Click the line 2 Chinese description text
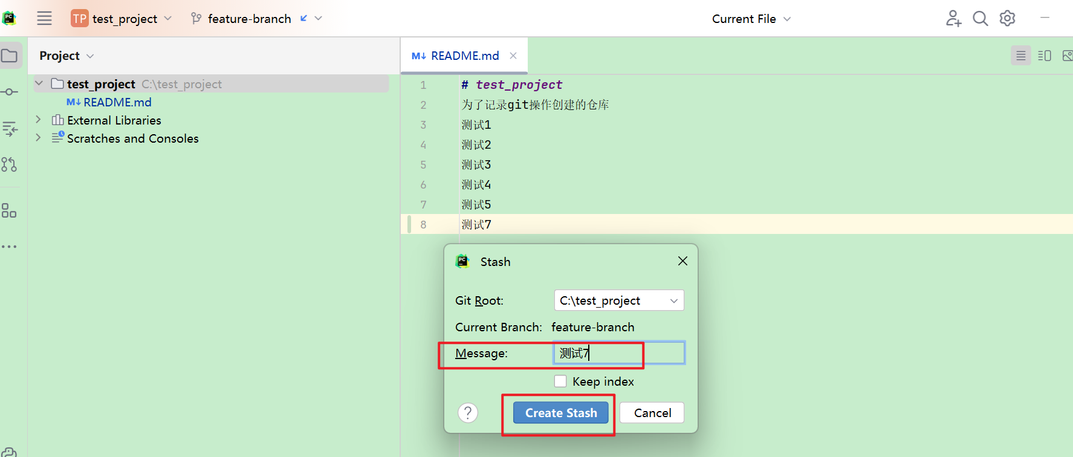1073x457 pixels. click(x=536, y=105)
